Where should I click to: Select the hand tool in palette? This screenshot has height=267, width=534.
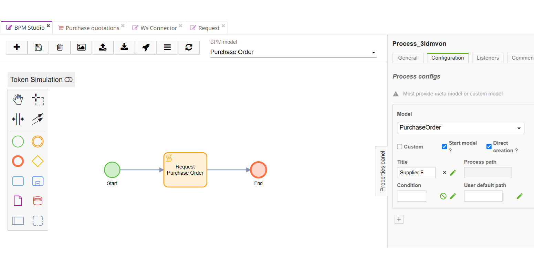[18, 100]
